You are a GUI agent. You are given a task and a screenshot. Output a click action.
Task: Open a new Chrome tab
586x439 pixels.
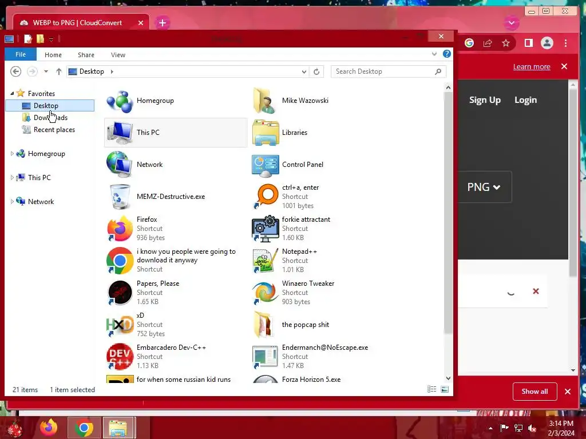[162, 23]
